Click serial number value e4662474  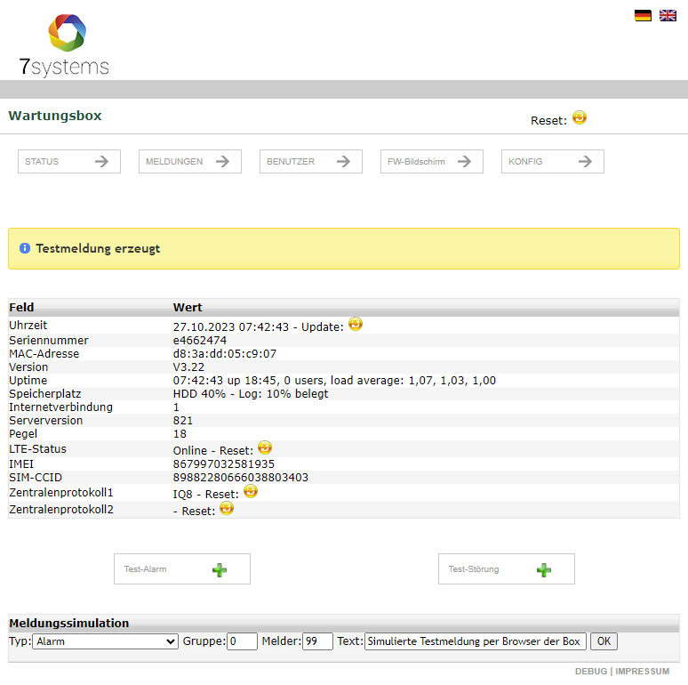(x=200, y=341)
